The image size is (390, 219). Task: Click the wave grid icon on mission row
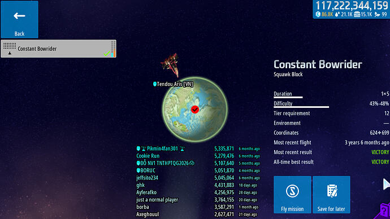pos(10,46)
